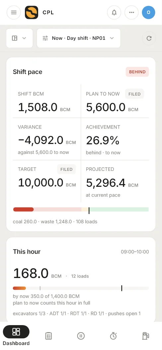Click the Projected 5,296.4 BCM tile
Screen dimensions: 162x350
[115, 181]
